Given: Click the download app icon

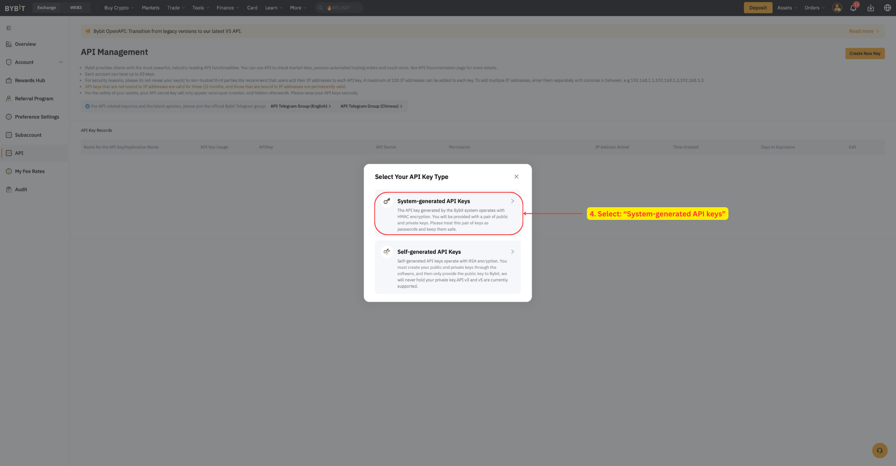Looking at the screenshot, I should (871, 8).
